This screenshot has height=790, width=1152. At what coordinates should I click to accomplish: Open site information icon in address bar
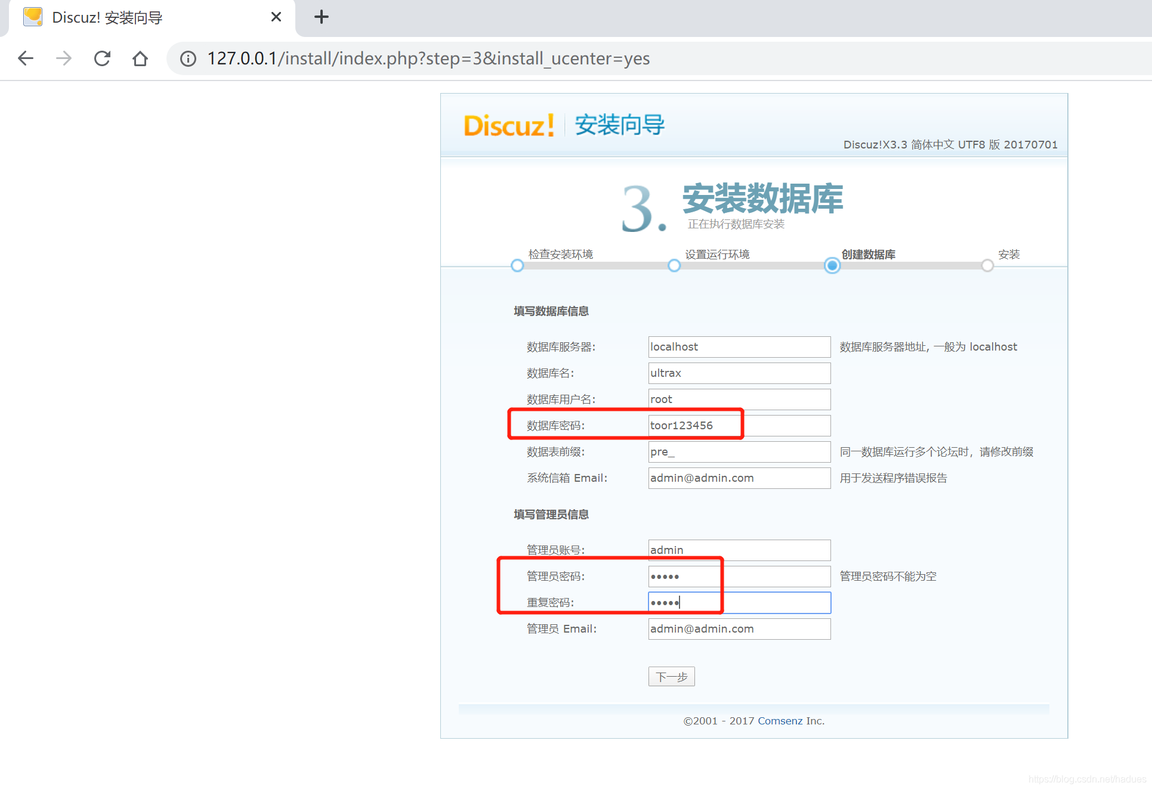point(188,58)
